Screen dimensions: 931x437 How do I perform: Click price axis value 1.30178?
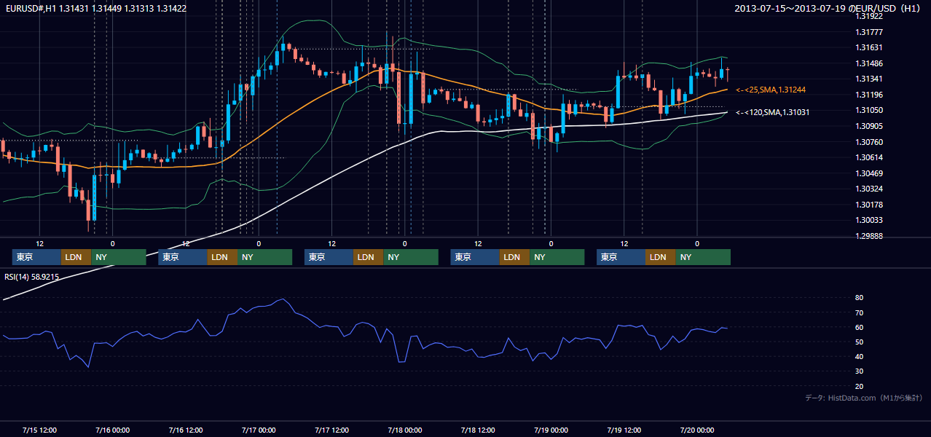pyautogui.click(x=870, y=205)
